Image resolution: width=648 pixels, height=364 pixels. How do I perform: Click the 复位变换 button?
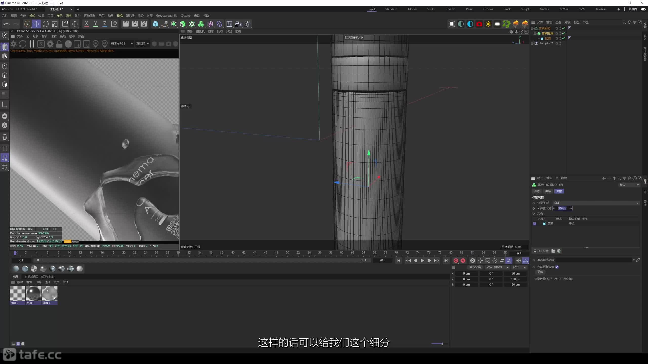pyautogui.click(x=475, y=267)
